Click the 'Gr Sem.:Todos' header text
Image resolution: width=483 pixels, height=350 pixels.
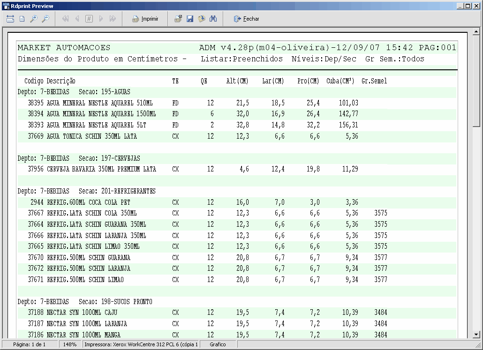(x=395, y=59)
